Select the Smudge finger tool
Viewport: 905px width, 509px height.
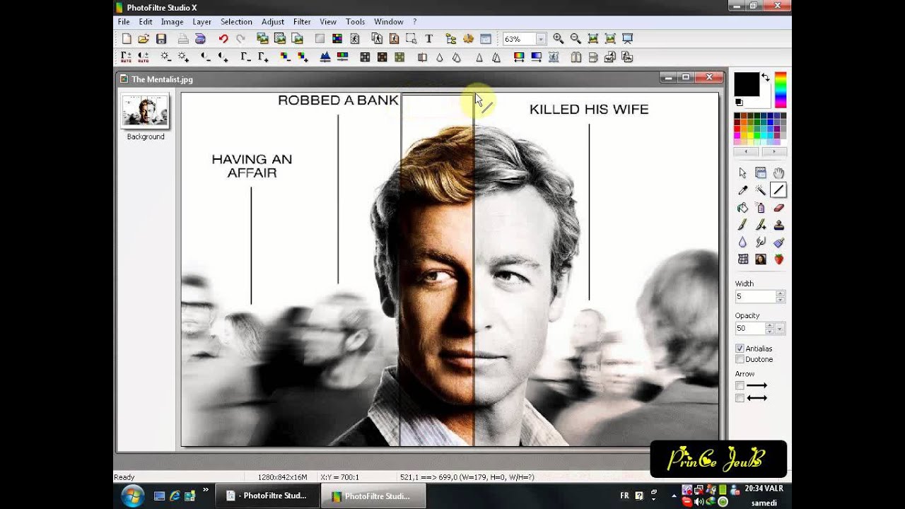pyautogui.click(x=761, y=242)
